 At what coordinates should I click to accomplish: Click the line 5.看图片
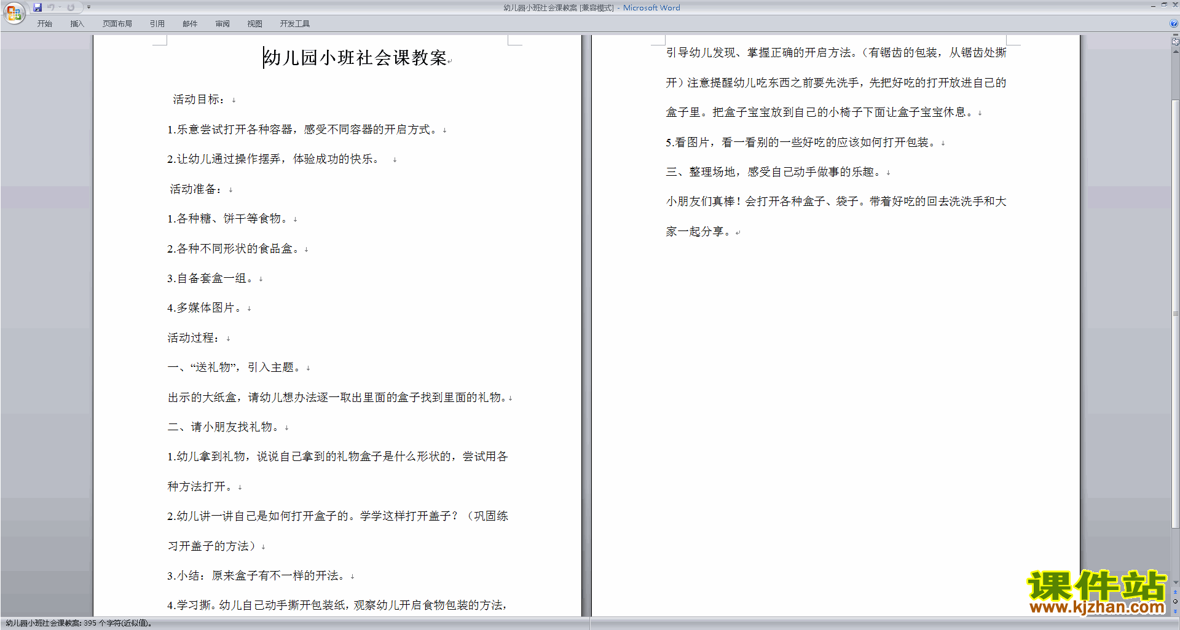coord(802,143)
